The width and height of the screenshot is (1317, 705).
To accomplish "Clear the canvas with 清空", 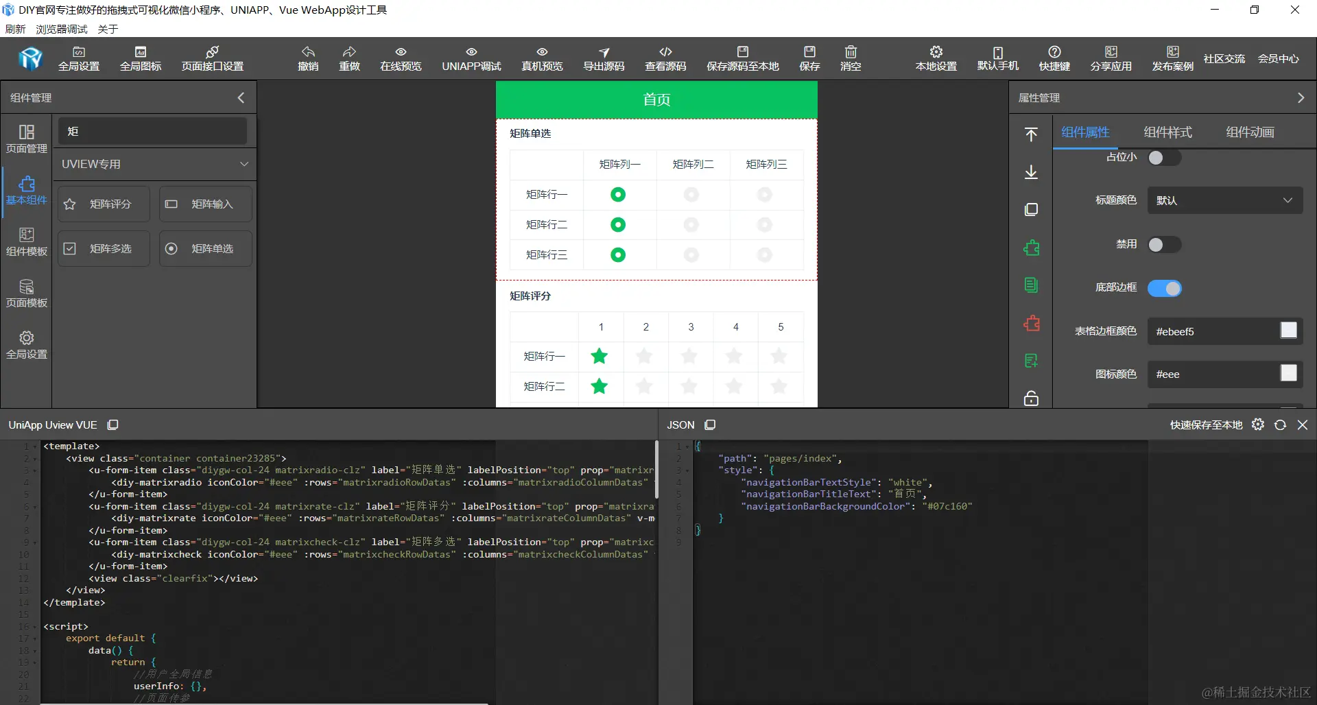I will (851, 59).
